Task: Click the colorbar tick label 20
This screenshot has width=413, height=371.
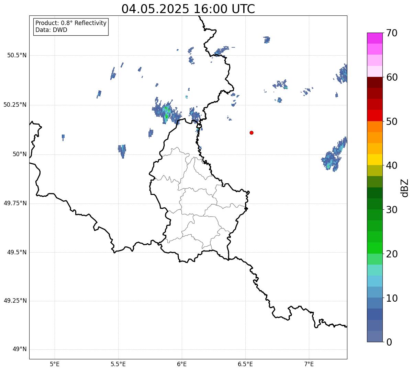Action: point(392,254)
